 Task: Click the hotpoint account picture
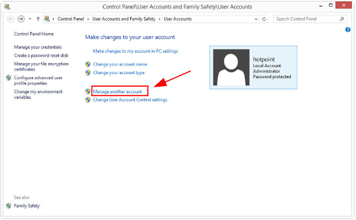point(231,67)
